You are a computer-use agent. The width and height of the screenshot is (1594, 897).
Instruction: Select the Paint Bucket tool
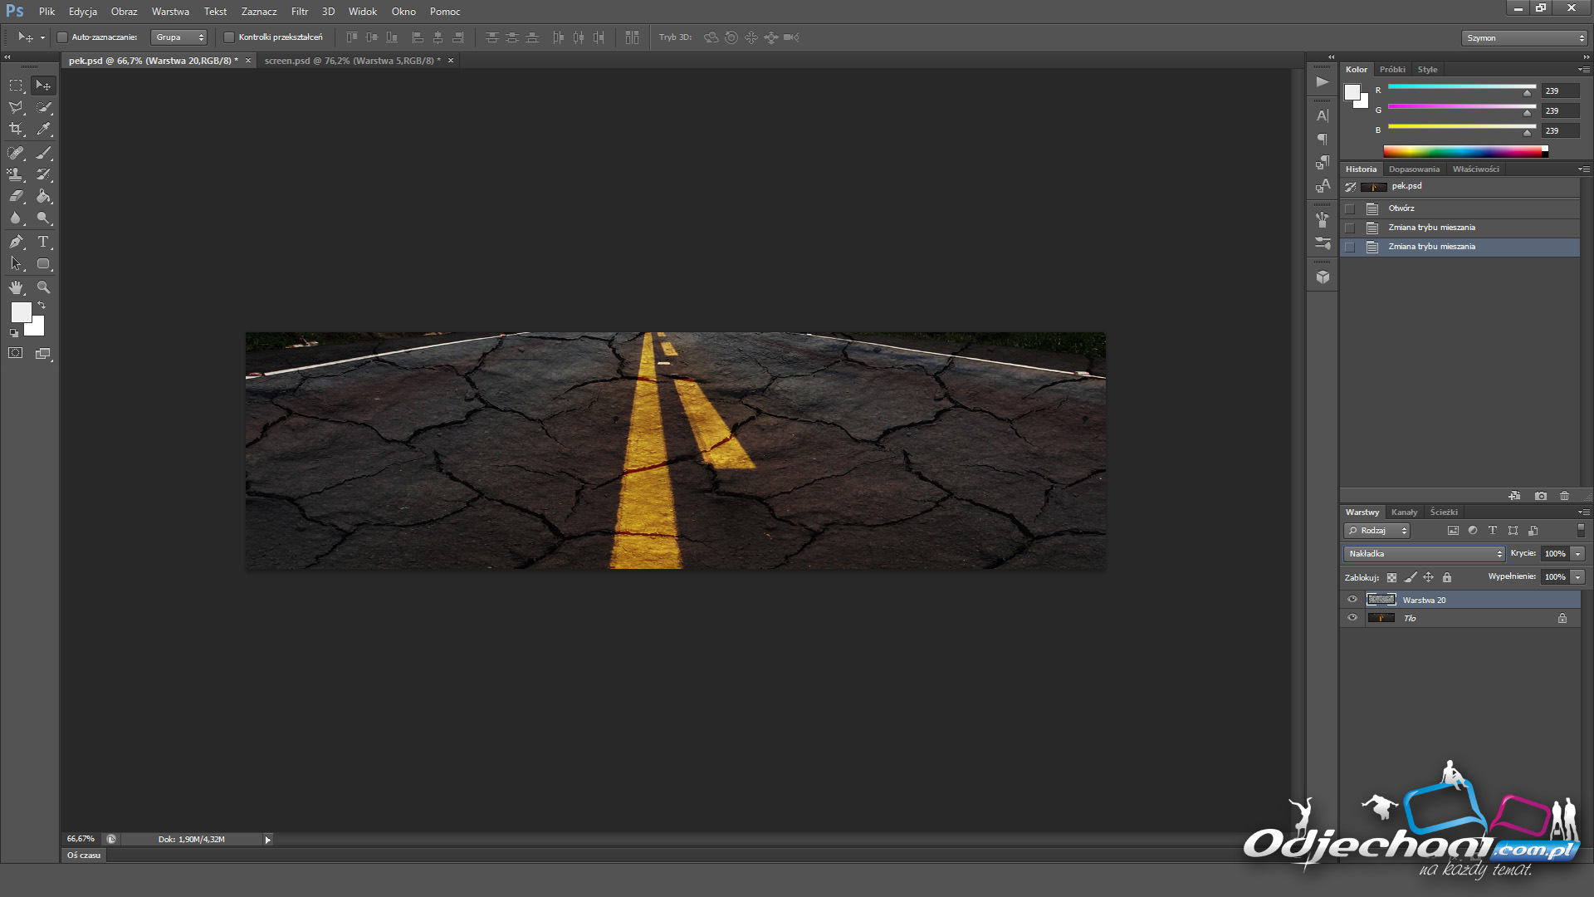pyautogui.click(x=43, y=196)
